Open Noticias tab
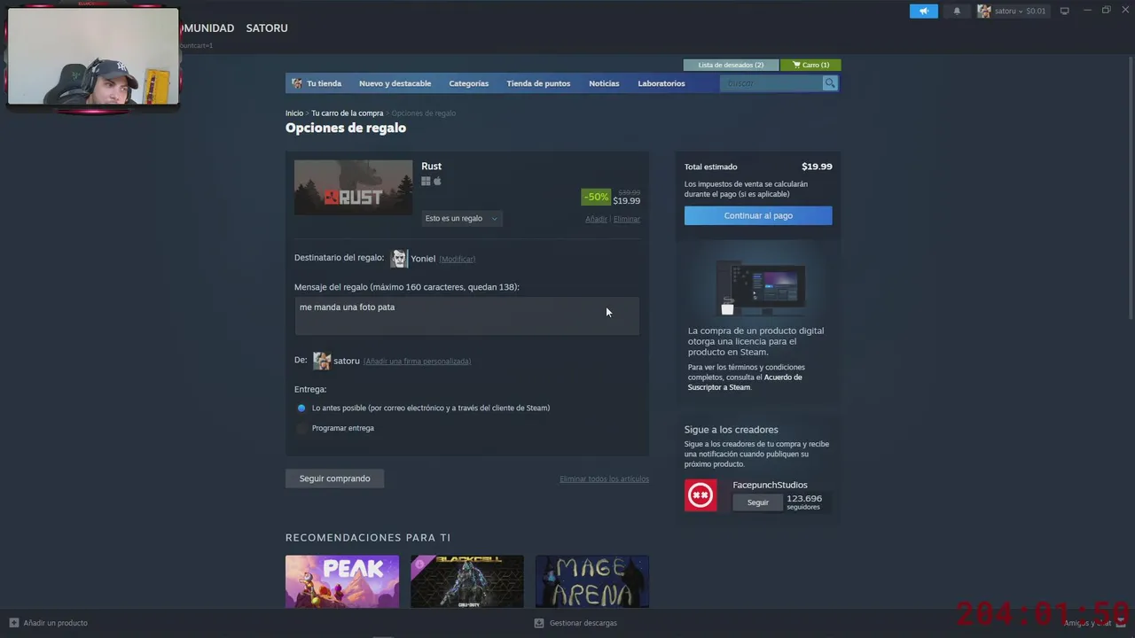 pos(604,83)
